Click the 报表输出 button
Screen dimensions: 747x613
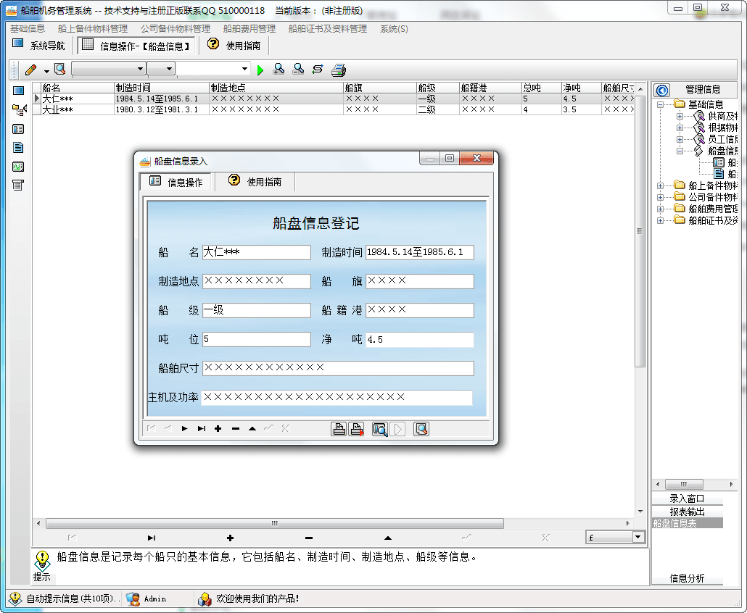687,511
